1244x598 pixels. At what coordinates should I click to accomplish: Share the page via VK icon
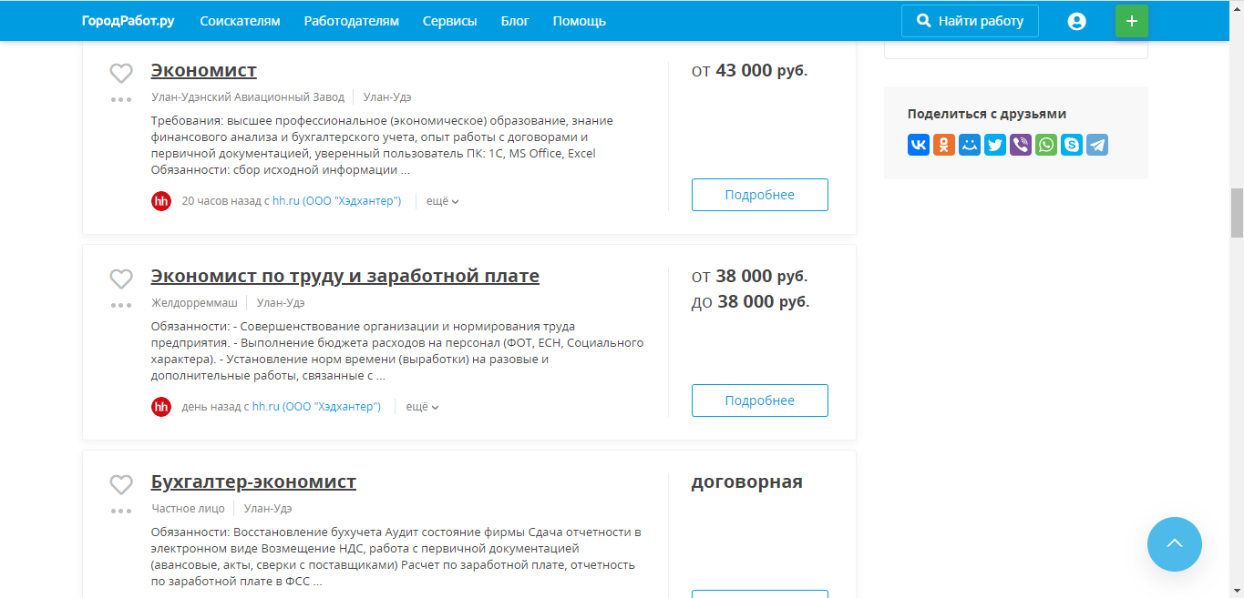(x=919, y=145)
